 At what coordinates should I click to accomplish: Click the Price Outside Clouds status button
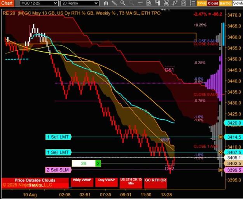35,183
